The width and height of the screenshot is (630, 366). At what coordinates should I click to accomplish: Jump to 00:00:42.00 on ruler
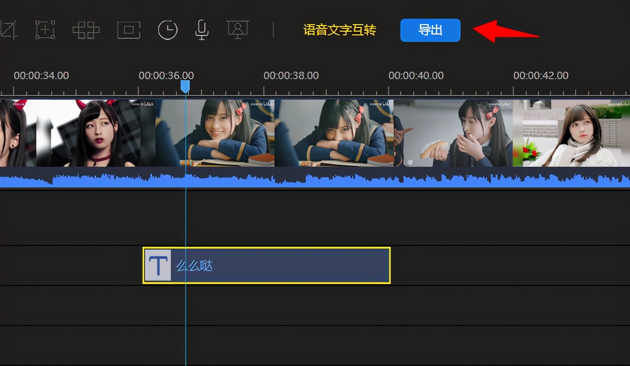(541, 75)
